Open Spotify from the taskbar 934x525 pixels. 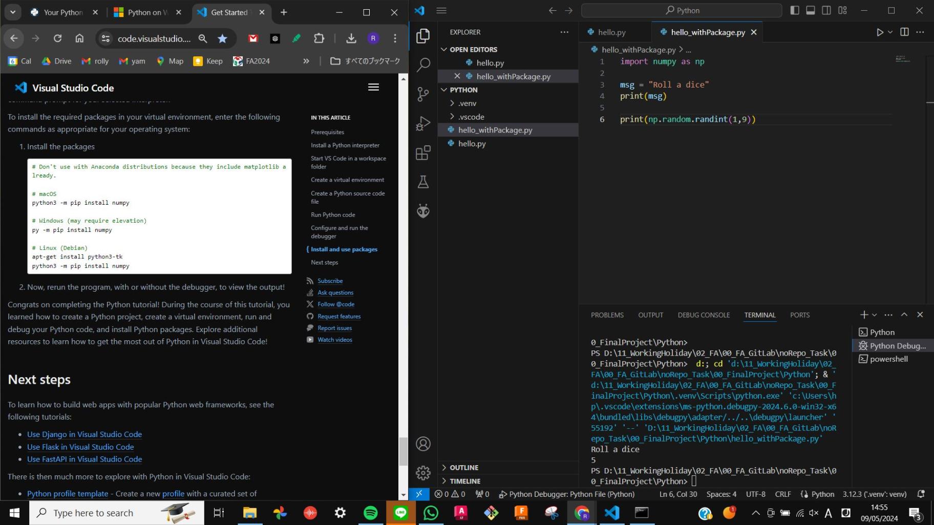pos(370,513)
